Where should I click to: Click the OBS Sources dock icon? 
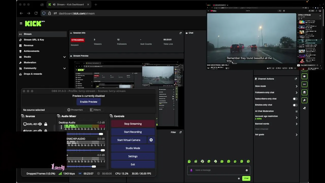[23, 116]
